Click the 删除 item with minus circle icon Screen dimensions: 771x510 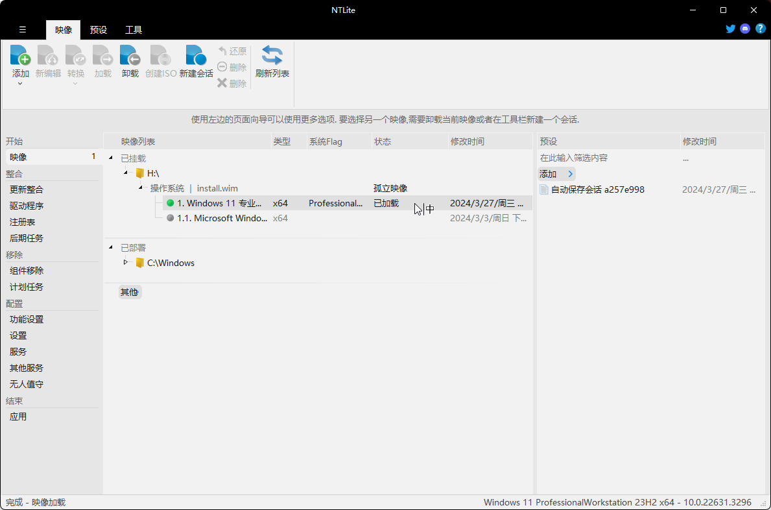[x=232, y=67]
